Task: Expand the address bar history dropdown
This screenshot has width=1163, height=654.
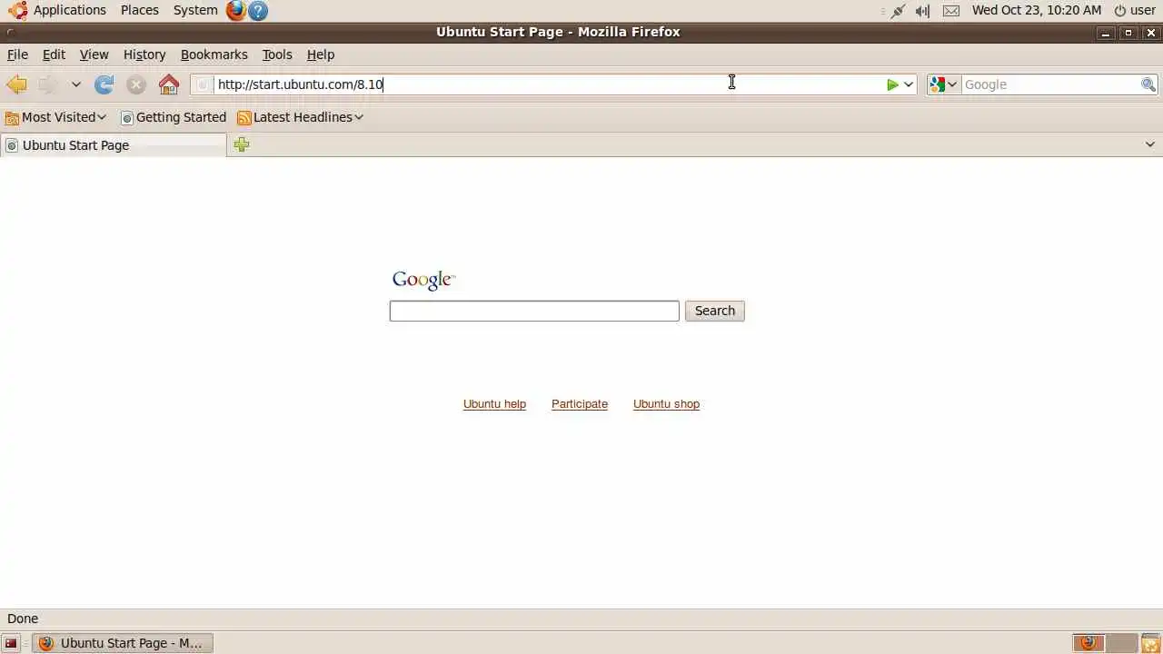Action: click(x=908, y=84)
